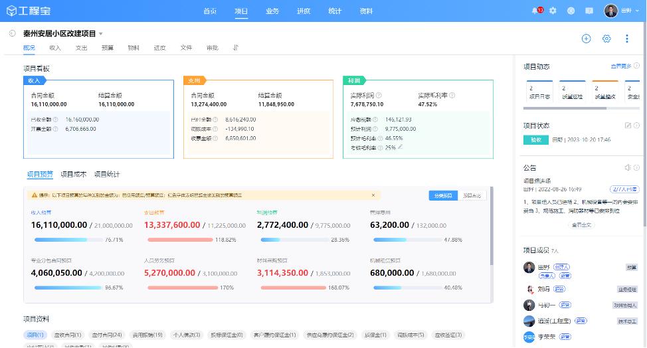This screenshot has width=647, height=348.
Task: Click help icon next to 实际利润
Action: coord(379,95)
